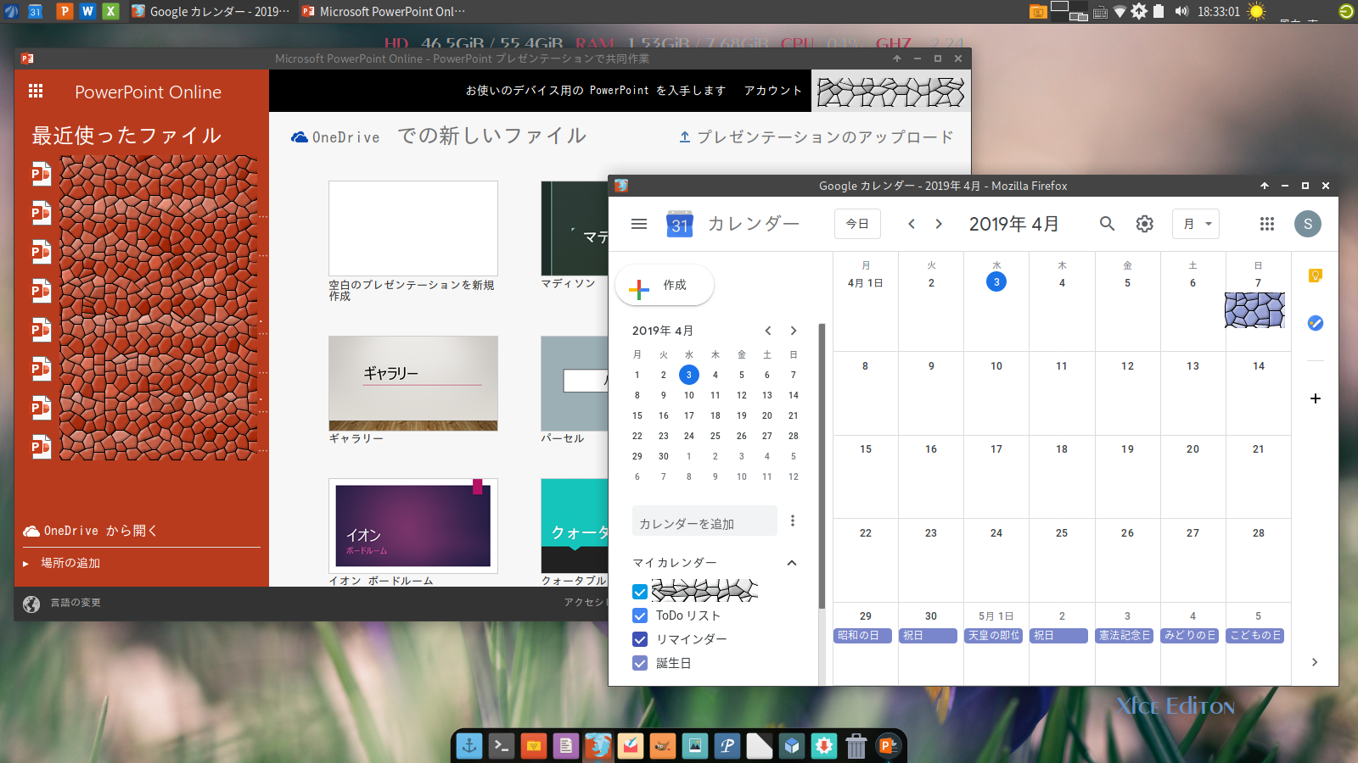Image resolution: width=1358 pixels, height=763 pixels.
Task: Open Tasks in the Calendar side panel
Action: click(1316, 323)
